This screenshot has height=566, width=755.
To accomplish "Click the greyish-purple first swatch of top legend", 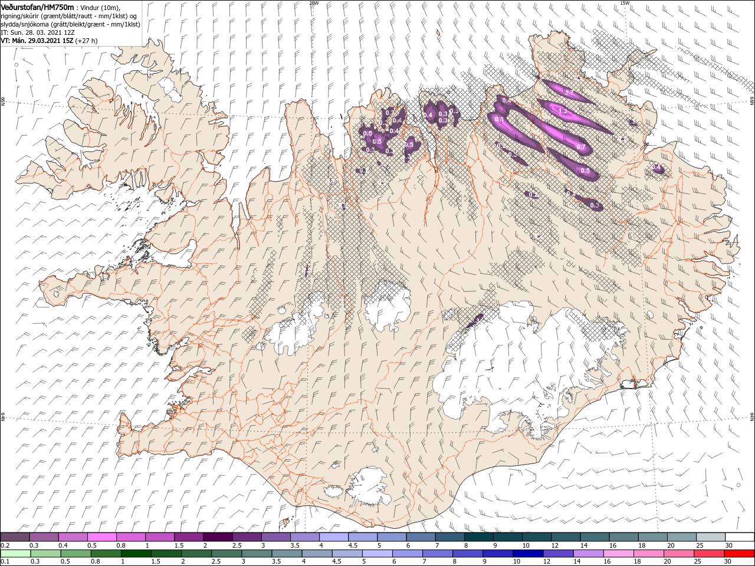I will click(15, 537).
